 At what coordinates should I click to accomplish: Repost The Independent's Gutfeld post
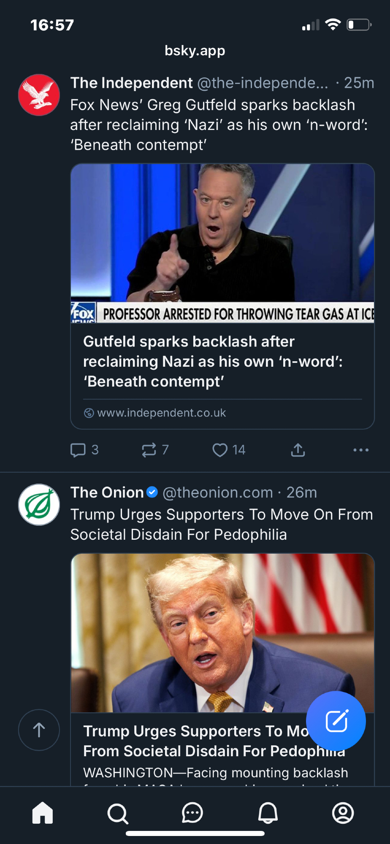[x=149, y=450]
